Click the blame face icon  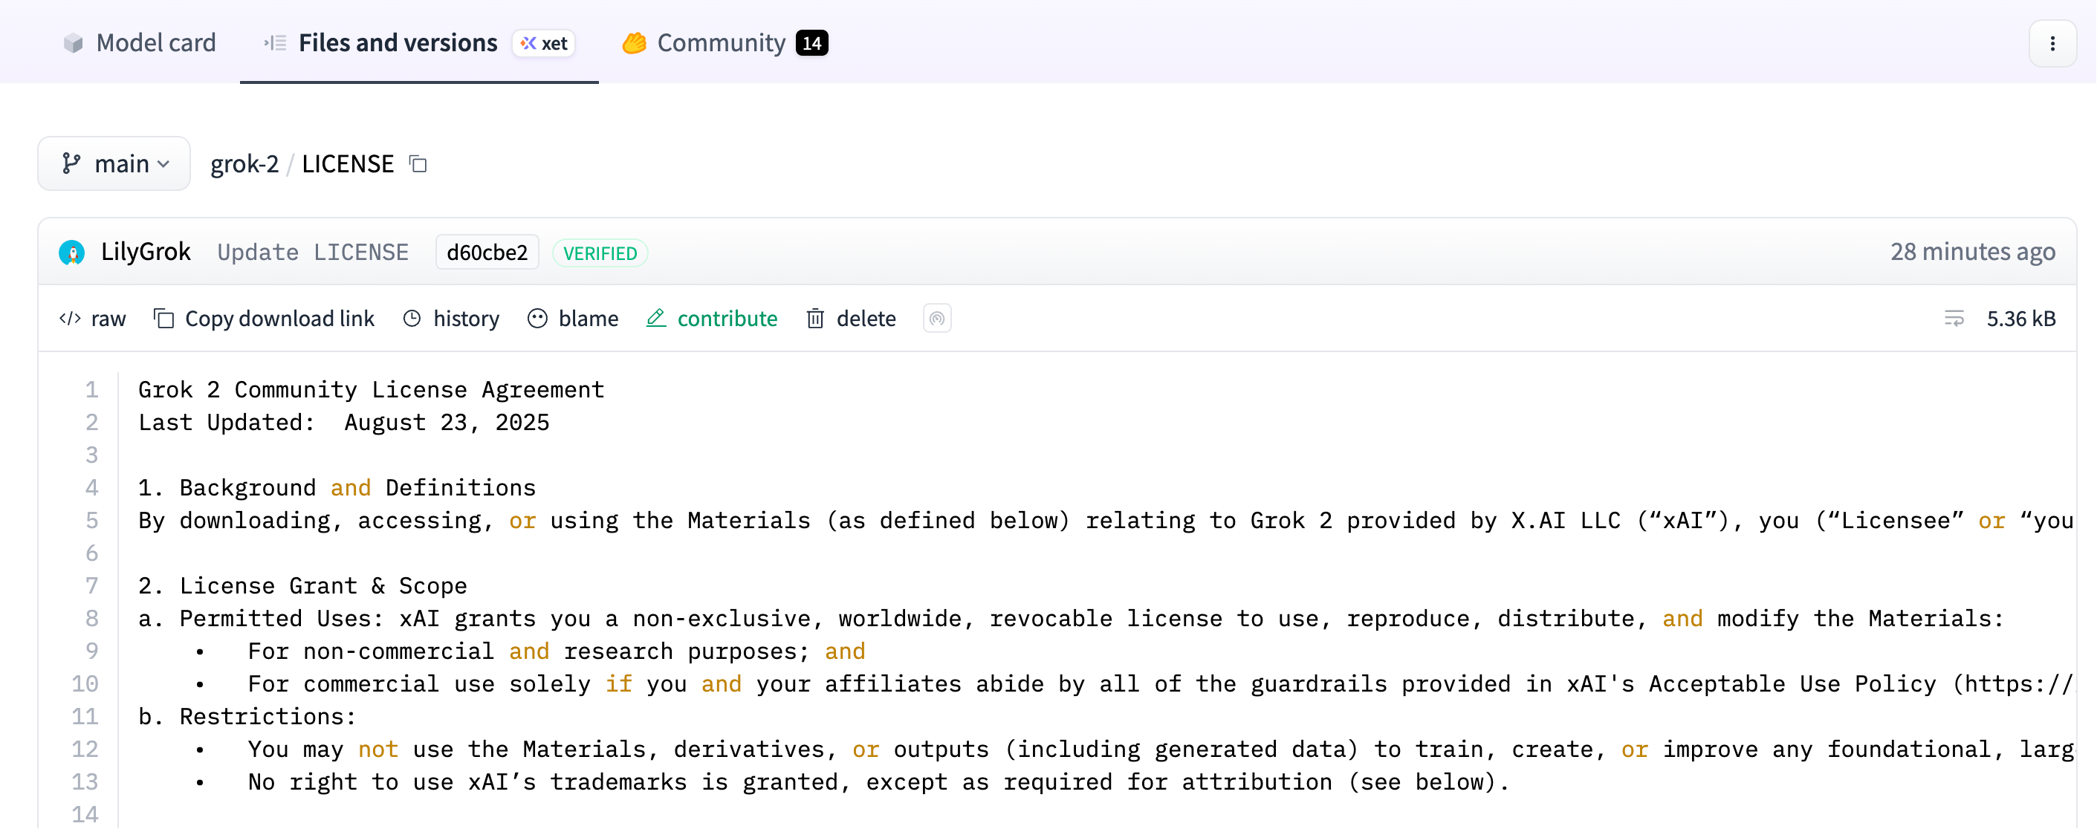[x=537, y=318]
